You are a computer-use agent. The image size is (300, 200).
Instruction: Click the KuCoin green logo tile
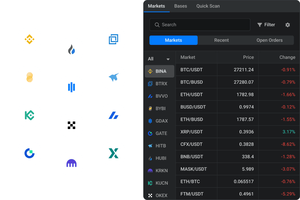pos(29,115)
